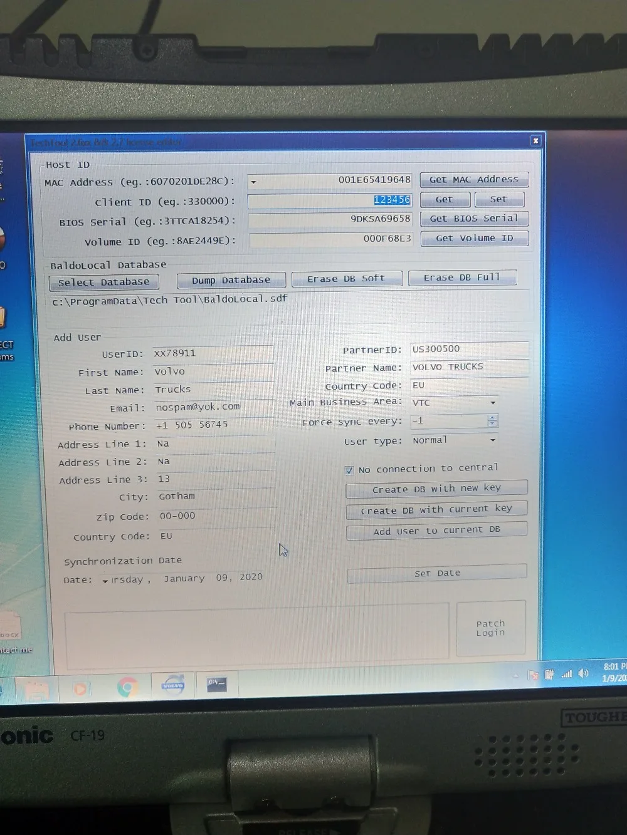Viewport: 627px width, 835px height.
Task: Click the Client ID Get button
Action: tap(444, 199)
